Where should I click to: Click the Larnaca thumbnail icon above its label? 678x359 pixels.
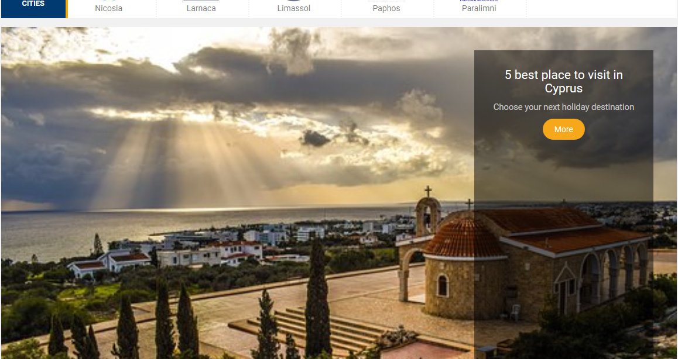[201, 1]
